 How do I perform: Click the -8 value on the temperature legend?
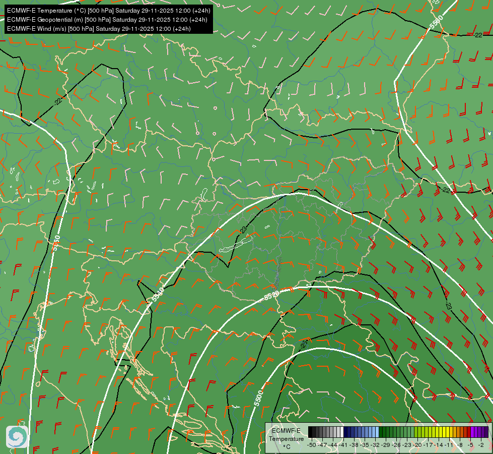[460, 445]
